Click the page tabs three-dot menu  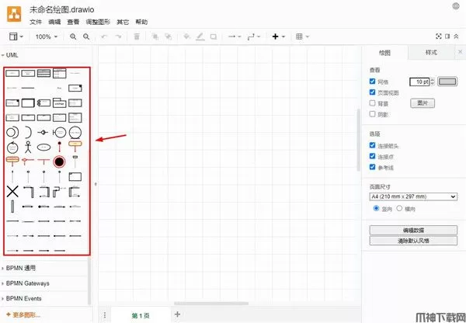pyautogui.click(x=105, y=315)
